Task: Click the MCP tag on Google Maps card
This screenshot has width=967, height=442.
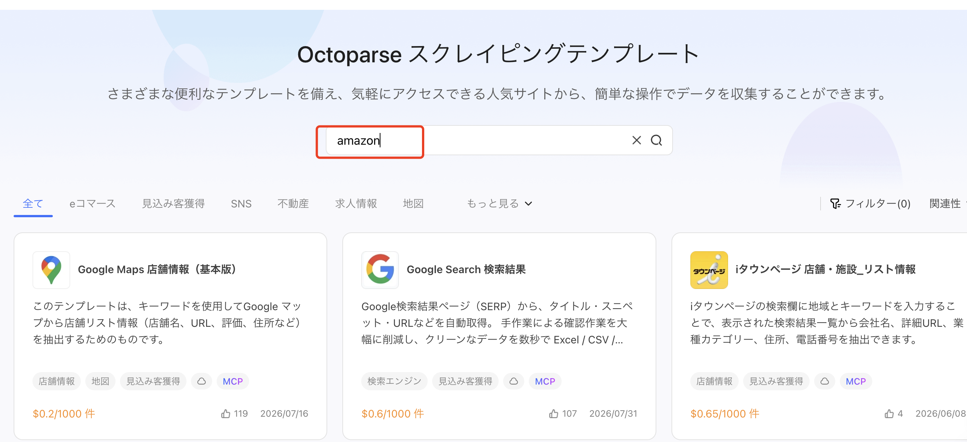Action: (233, 381)
